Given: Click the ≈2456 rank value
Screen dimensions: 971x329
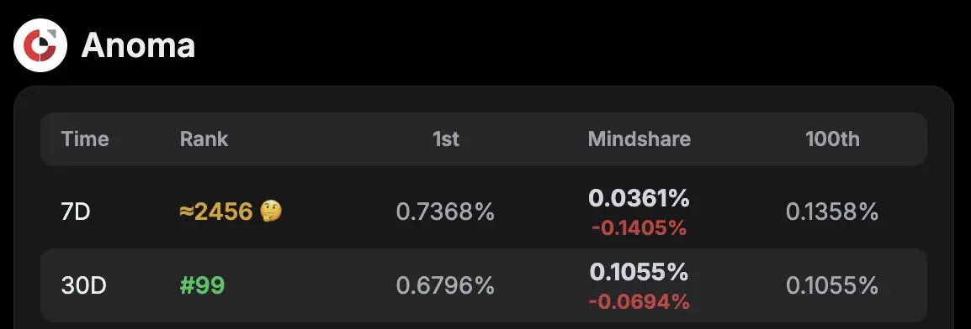Looking at the screenshot, I should click(216, 212).
